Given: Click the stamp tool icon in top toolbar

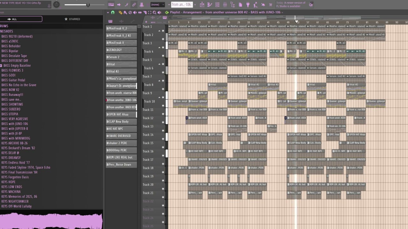Looking at the screenshot, I should (142, 4).
